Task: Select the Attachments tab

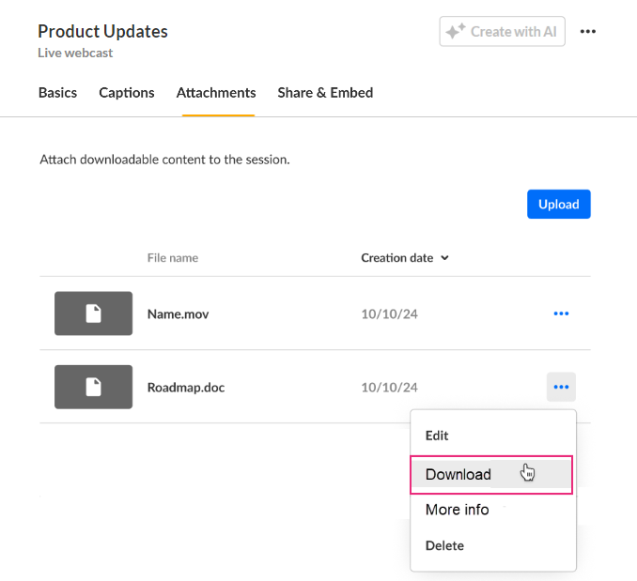Action: point(216,93)
